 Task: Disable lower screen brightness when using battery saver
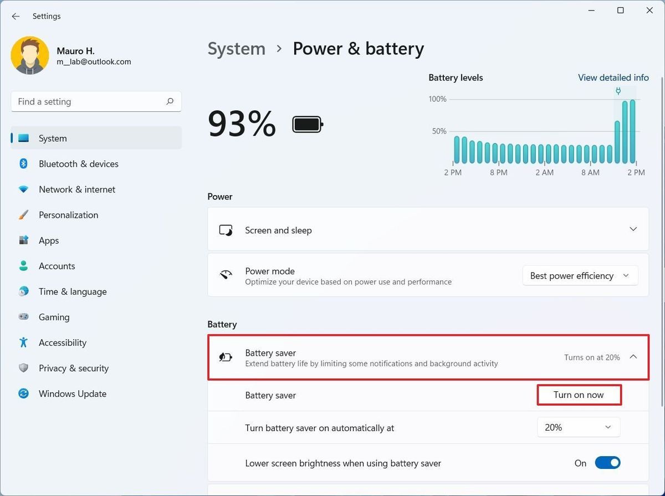(607, 463)
